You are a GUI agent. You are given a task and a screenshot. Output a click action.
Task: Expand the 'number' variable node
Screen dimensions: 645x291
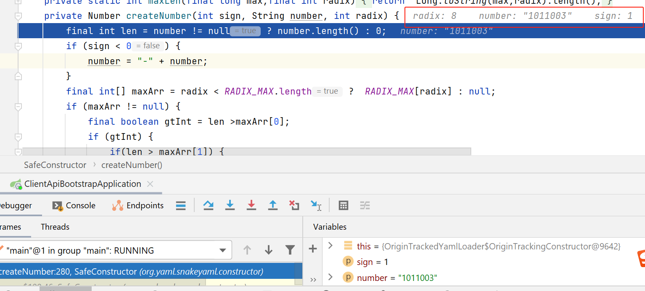[x=330, y=277]
